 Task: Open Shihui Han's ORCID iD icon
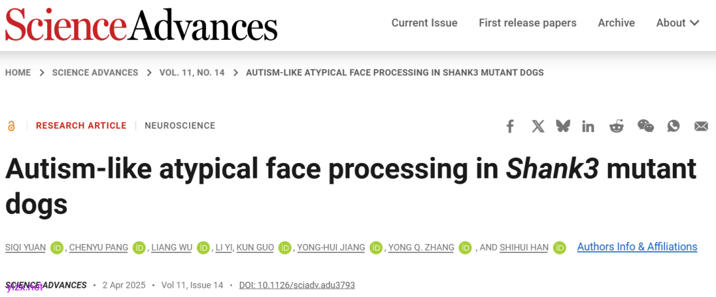tap(560, 247)
